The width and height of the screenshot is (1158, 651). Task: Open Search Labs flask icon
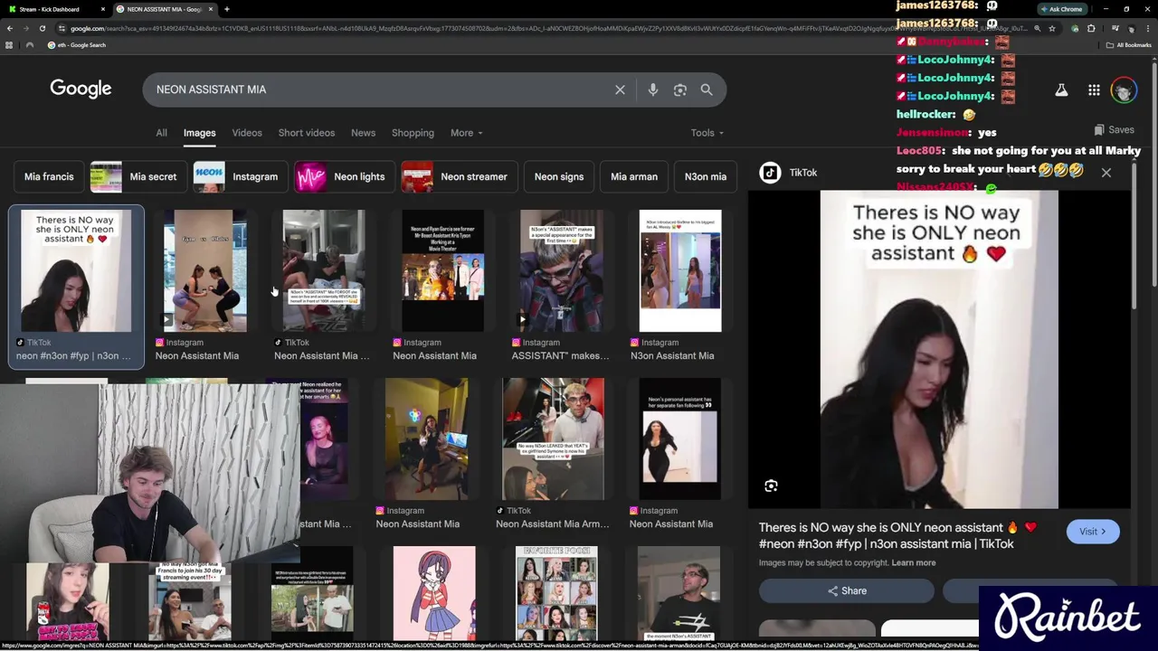[1061, 90]
